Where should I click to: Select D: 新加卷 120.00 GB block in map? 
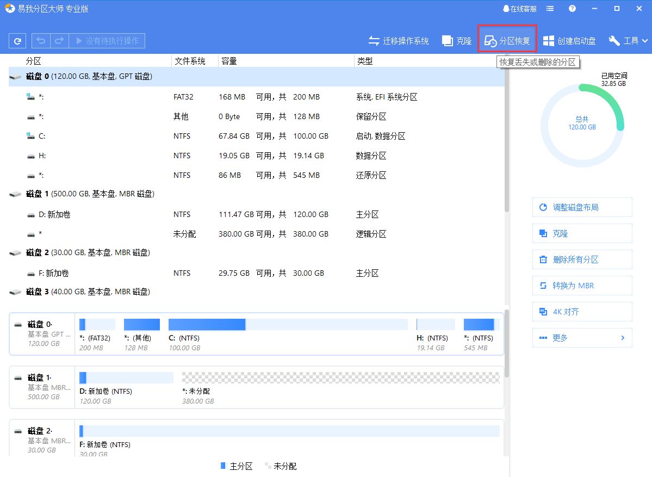(x=126, y=388)
